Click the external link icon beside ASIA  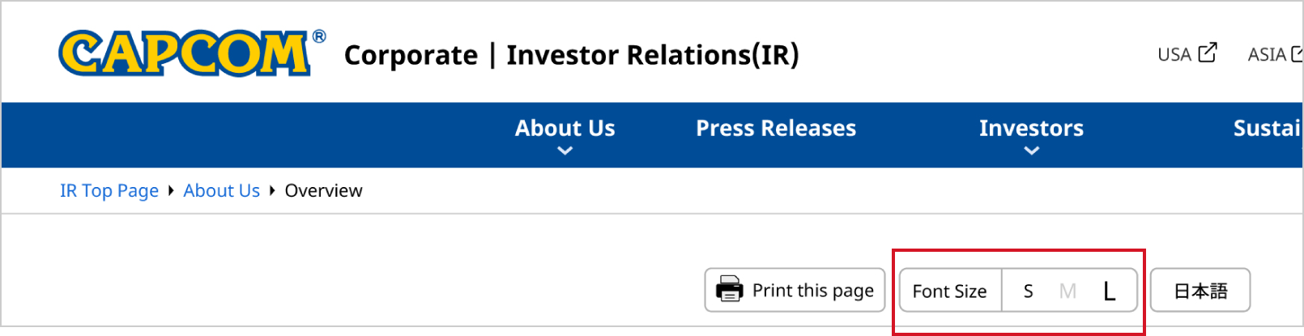(x=1297, y=53)
